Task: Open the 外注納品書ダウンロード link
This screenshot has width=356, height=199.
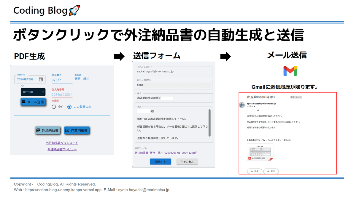Action: click(62, 143)
